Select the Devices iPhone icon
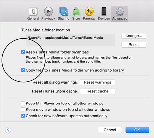 (x=104, y=11)
